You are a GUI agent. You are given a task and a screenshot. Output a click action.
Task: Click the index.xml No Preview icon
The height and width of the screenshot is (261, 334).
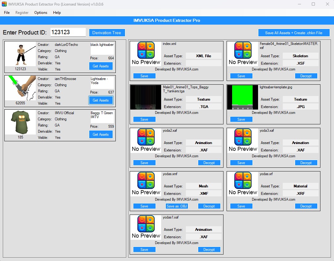click(x=146, y=54)
